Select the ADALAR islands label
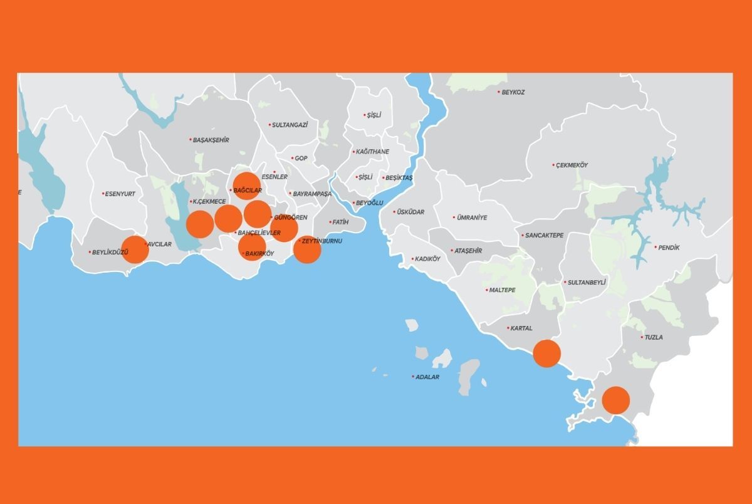The width and height of the screenshot is (752, 504). (x=427, y=377)
